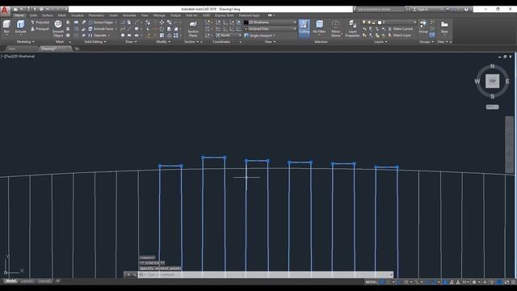
Task: Click the Move Gizmo tool
Action: (x=336, y=28)
